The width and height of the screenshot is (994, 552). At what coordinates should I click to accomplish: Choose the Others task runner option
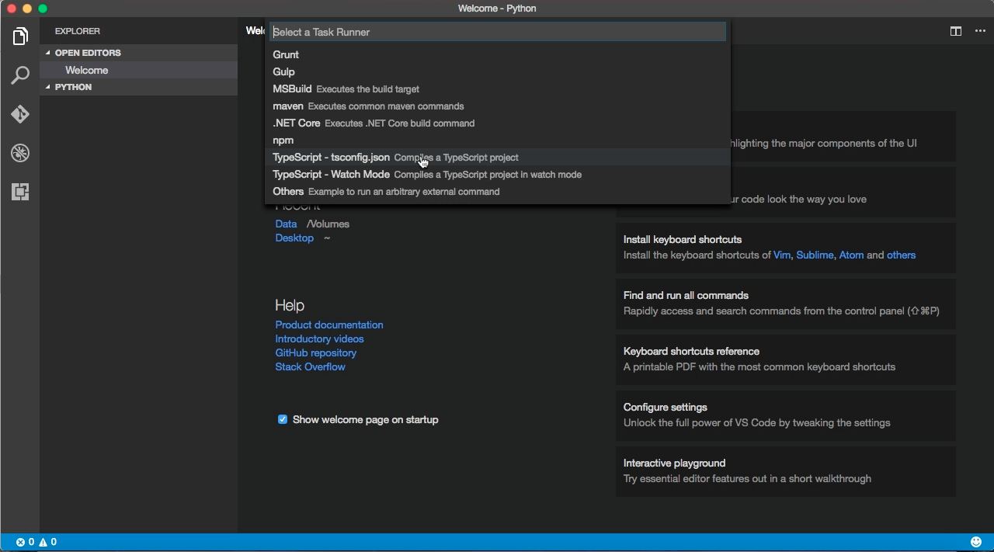coord(497,191)
